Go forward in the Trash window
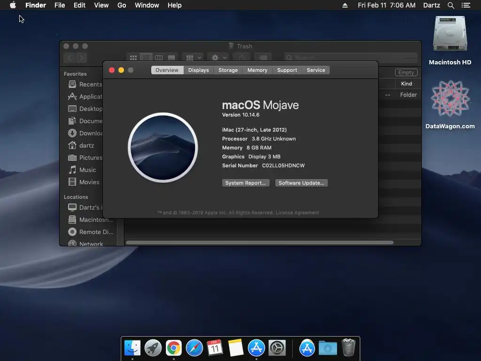 coord(81,57)
